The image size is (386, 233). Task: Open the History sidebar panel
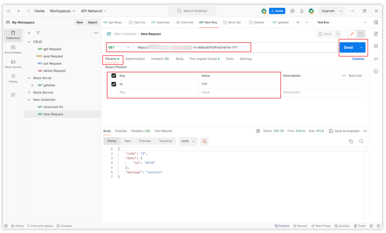pyautogui.click(x=13, y=78)
